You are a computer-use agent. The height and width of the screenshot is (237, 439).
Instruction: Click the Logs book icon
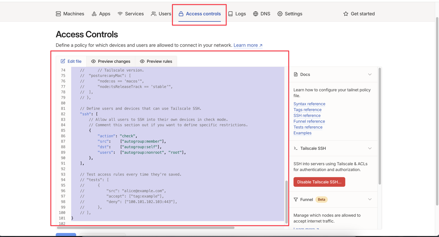point(231,14)
